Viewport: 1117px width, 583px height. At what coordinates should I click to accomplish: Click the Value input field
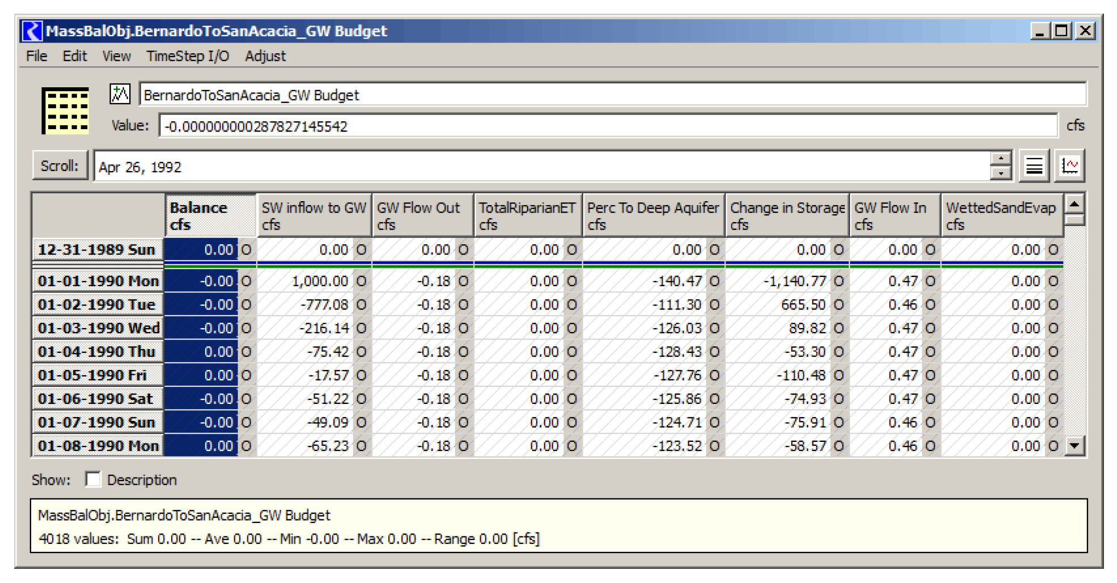tap(608, 126)
